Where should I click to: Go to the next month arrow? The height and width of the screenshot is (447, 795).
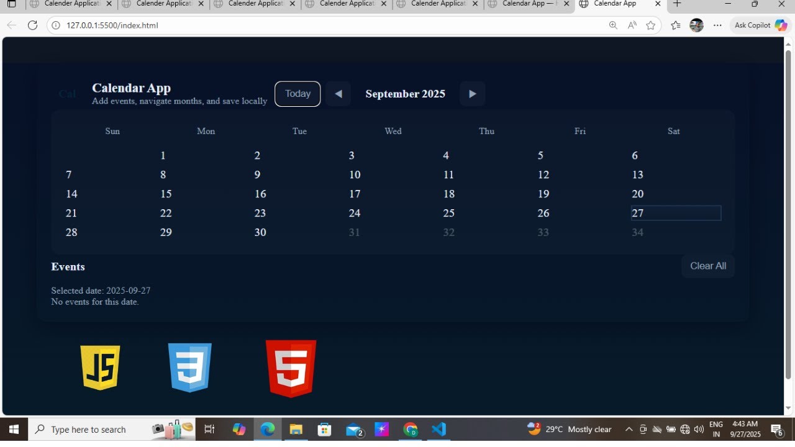click(x=472, y=94)
